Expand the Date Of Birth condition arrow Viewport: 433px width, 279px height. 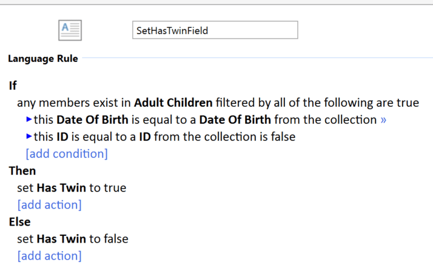point(29,119)
